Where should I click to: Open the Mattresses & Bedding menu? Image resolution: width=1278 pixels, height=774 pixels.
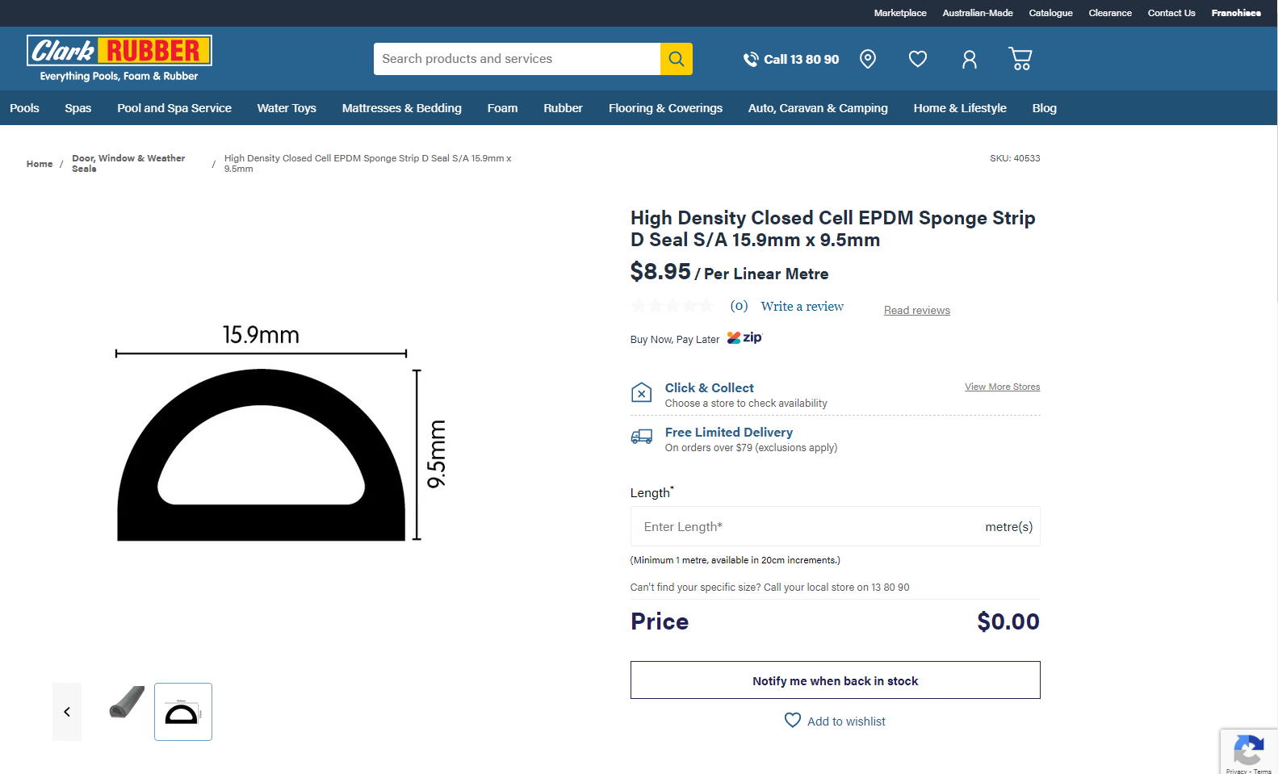(401, 108)
